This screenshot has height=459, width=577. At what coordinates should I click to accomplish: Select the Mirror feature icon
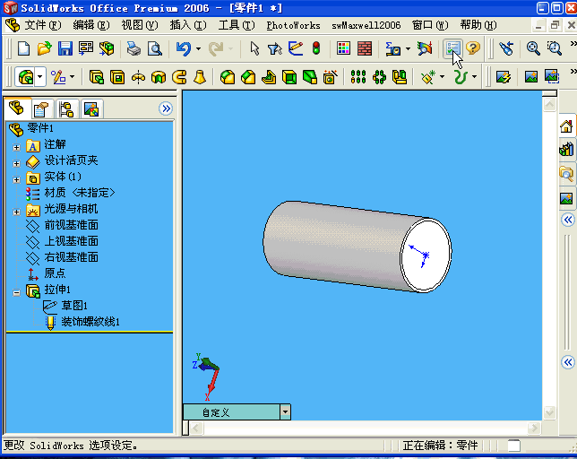pos(400,77)
